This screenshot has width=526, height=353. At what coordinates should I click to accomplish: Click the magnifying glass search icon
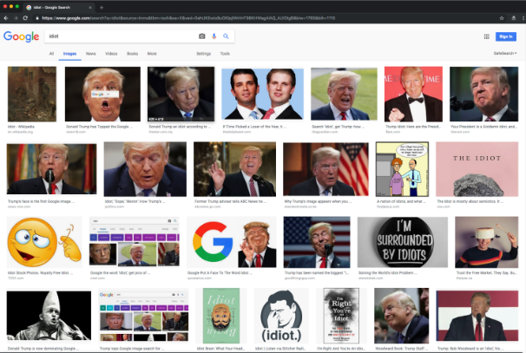(226, 36)
